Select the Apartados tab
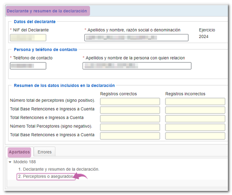Image resolution: width=232 pixels, height=195 pixels. coord(19,152)
